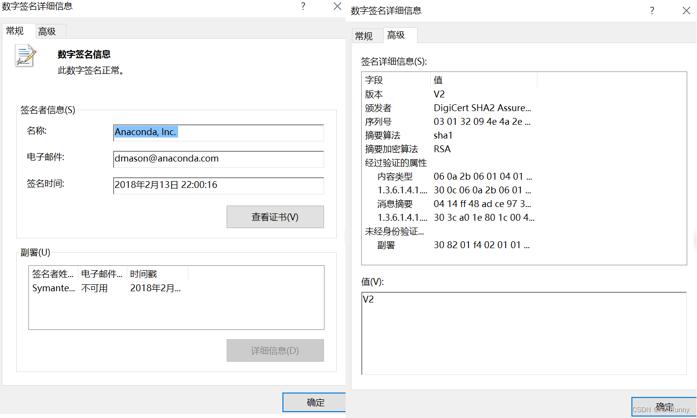Click the help question mark in right dialog
The height and width of the screenshot is (418, 697).
click(x=652, y=11)
